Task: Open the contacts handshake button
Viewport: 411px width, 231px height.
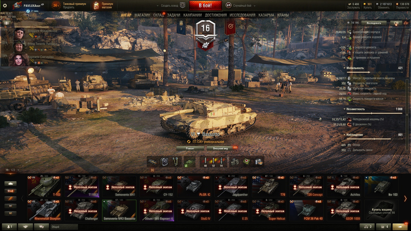Action: pos(25,227)
